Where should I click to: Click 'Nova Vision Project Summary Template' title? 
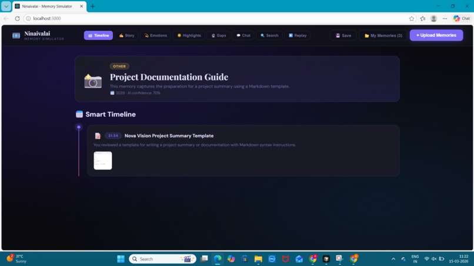coord(169,136)
